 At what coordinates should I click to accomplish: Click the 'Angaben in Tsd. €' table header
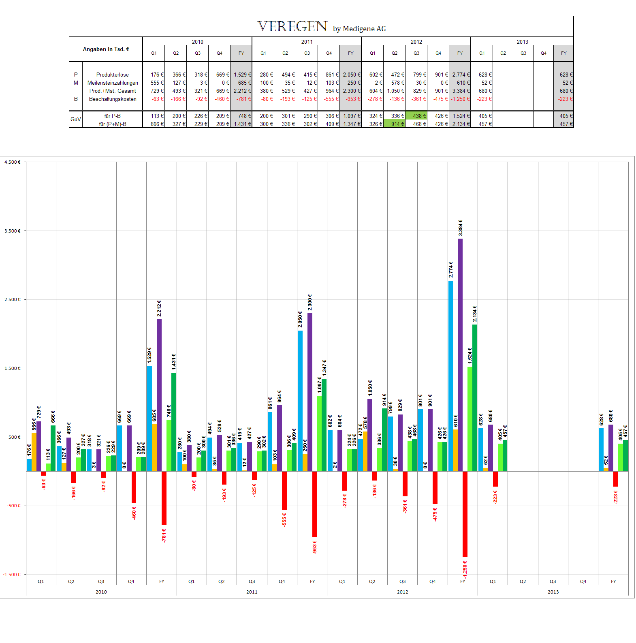click(106, 49)
